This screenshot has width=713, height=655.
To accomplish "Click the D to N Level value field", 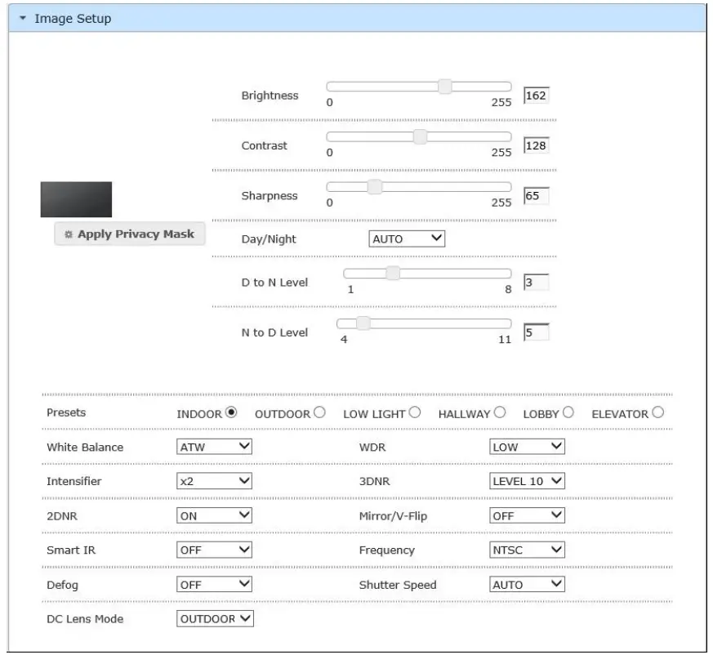I will [x=536, y=282].
